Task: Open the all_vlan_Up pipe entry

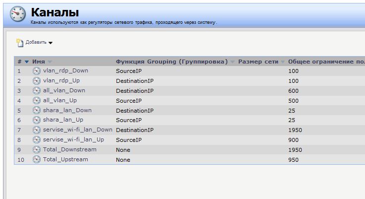Action: point(60,101)
